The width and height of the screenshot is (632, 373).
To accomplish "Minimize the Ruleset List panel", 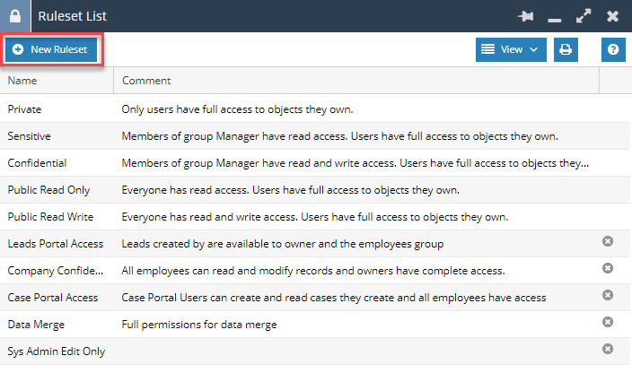I will (x=555, y=16).
